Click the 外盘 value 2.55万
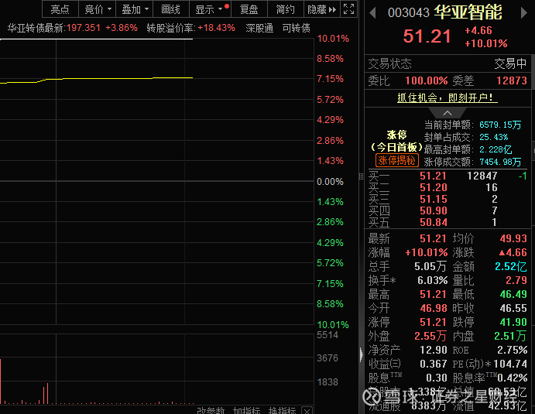Image resolution: width=535 pixels, height=414 pixels. 430,336
